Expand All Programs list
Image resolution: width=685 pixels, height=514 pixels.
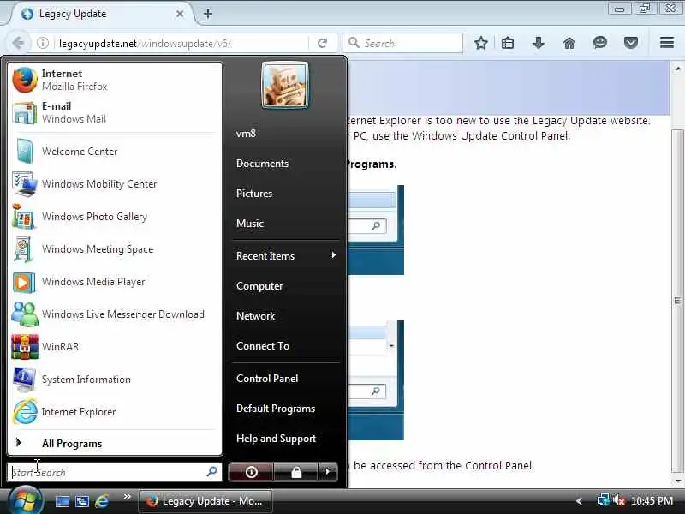[115, 444]
